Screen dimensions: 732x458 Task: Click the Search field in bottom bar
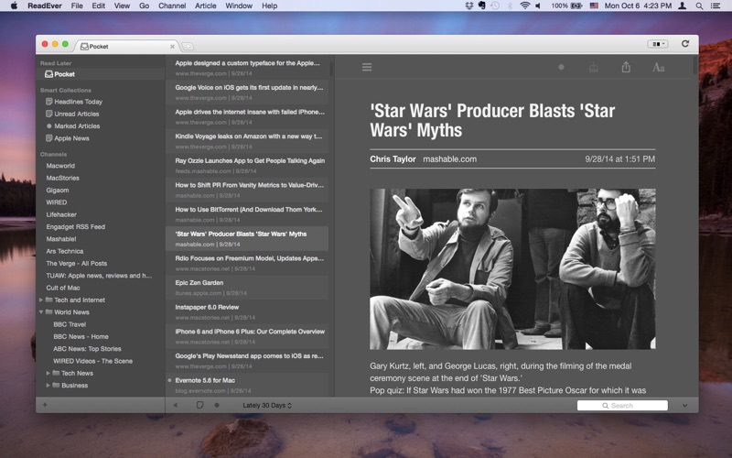[x=622, y=405]
